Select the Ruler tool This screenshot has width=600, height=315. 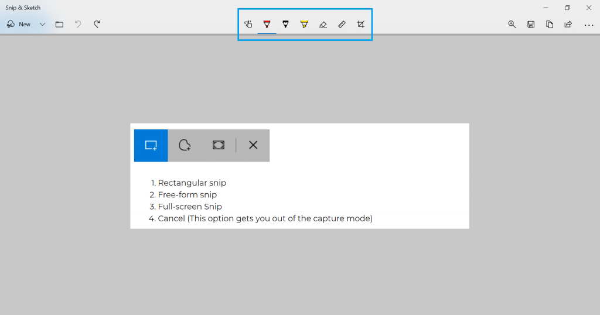[342, 25]
